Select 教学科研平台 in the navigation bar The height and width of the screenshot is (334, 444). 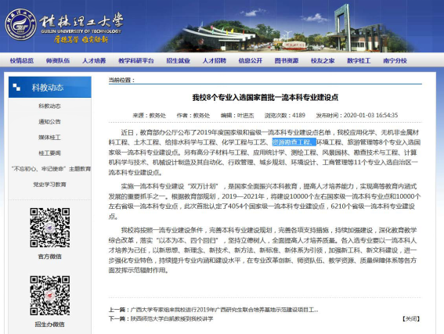(x=136, y=60)
